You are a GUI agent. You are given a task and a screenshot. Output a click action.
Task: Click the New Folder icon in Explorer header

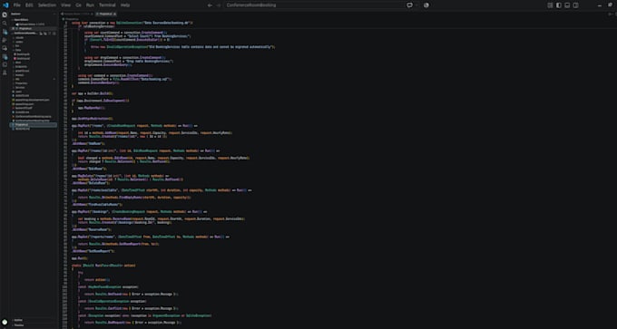[x=45, y=34]
